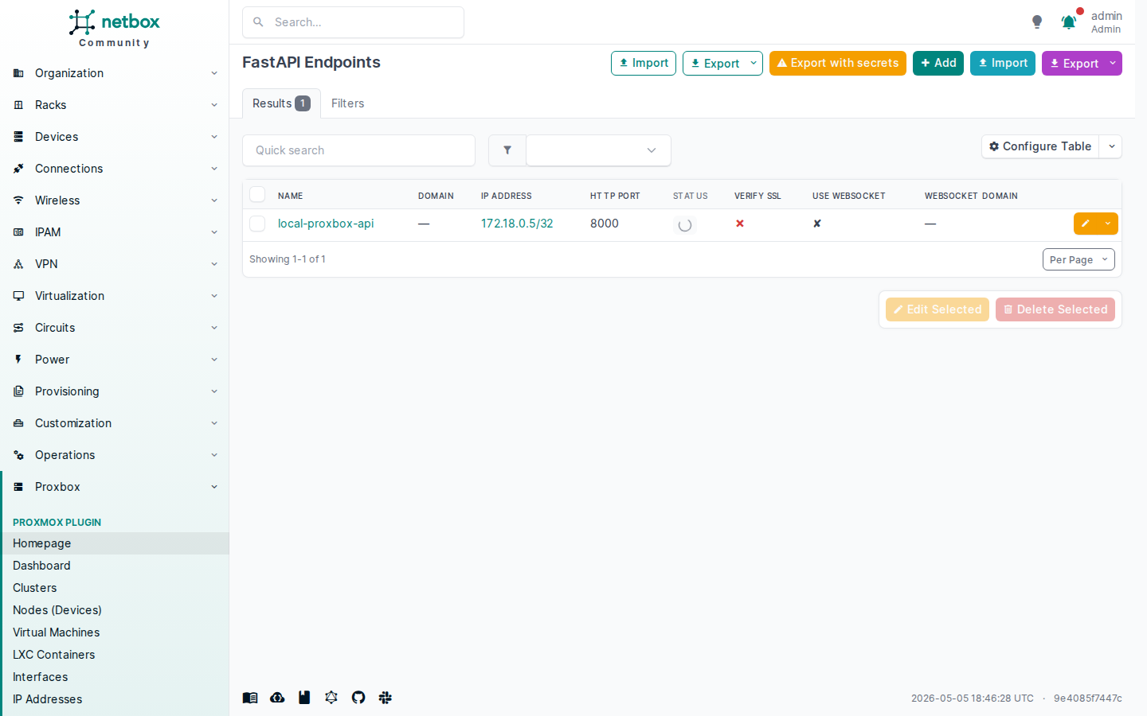
Task: Select the Proxbox server icon
Action: tap(18, 487)
